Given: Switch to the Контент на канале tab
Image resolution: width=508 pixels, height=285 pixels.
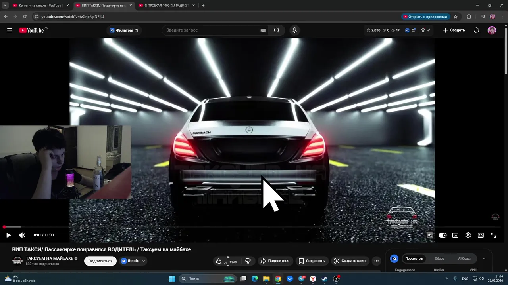Looking at the screenshot, I should click(x=41, y=5).
